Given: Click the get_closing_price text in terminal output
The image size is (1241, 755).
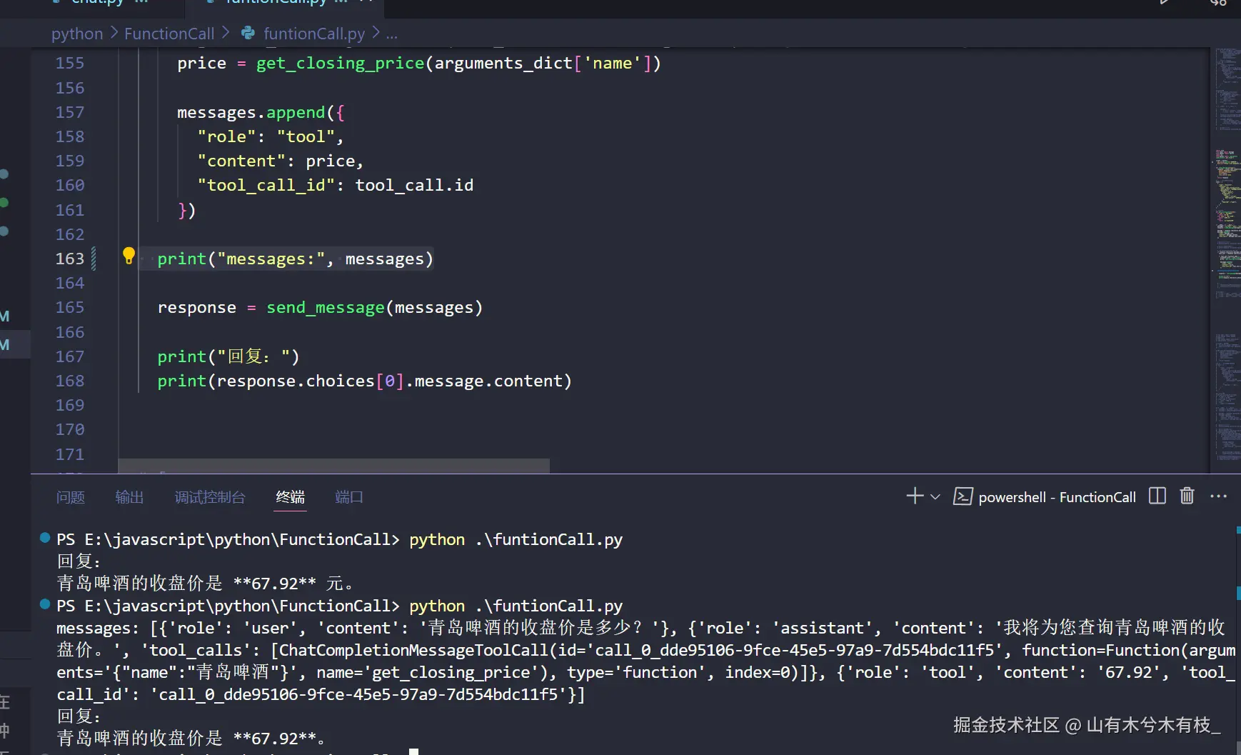Looking at the screenshot, I should 453,673.
